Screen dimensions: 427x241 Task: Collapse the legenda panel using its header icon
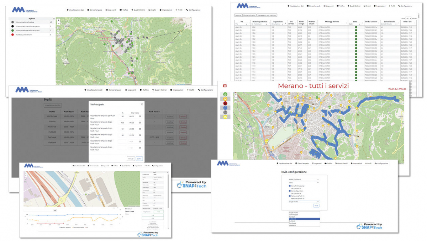[54, 18]
